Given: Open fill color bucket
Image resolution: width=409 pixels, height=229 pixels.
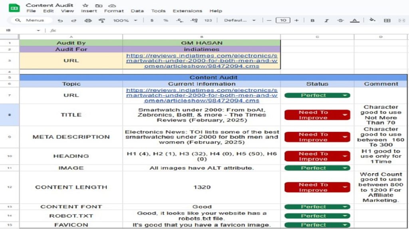Looking at the screenshot, I should coord(373,20).
